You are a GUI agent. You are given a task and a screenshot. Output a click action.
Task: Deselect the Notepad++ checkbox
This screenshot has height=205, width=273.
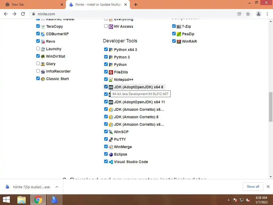point(106,79)
